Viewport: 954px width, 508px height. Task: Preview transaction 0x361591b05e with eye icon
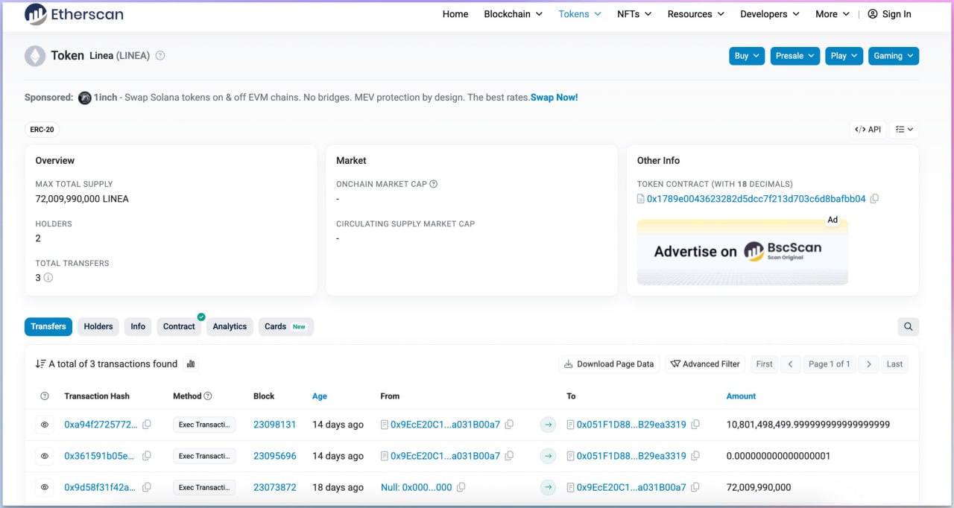[45, 456]
